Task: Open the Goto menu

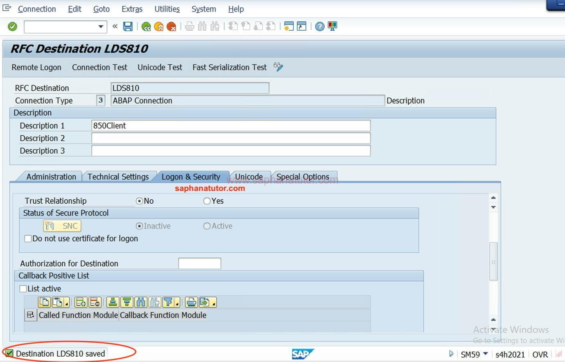Action: click(101, 9)
